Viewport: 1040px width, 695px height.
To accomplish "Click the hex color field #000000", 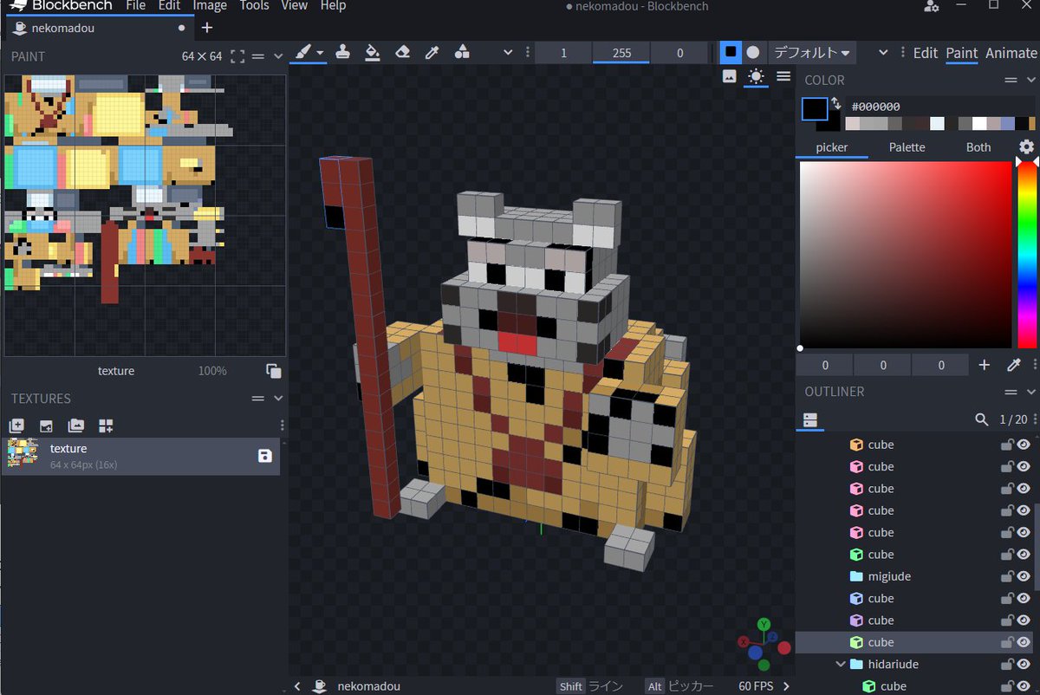I will click(940, 106).
